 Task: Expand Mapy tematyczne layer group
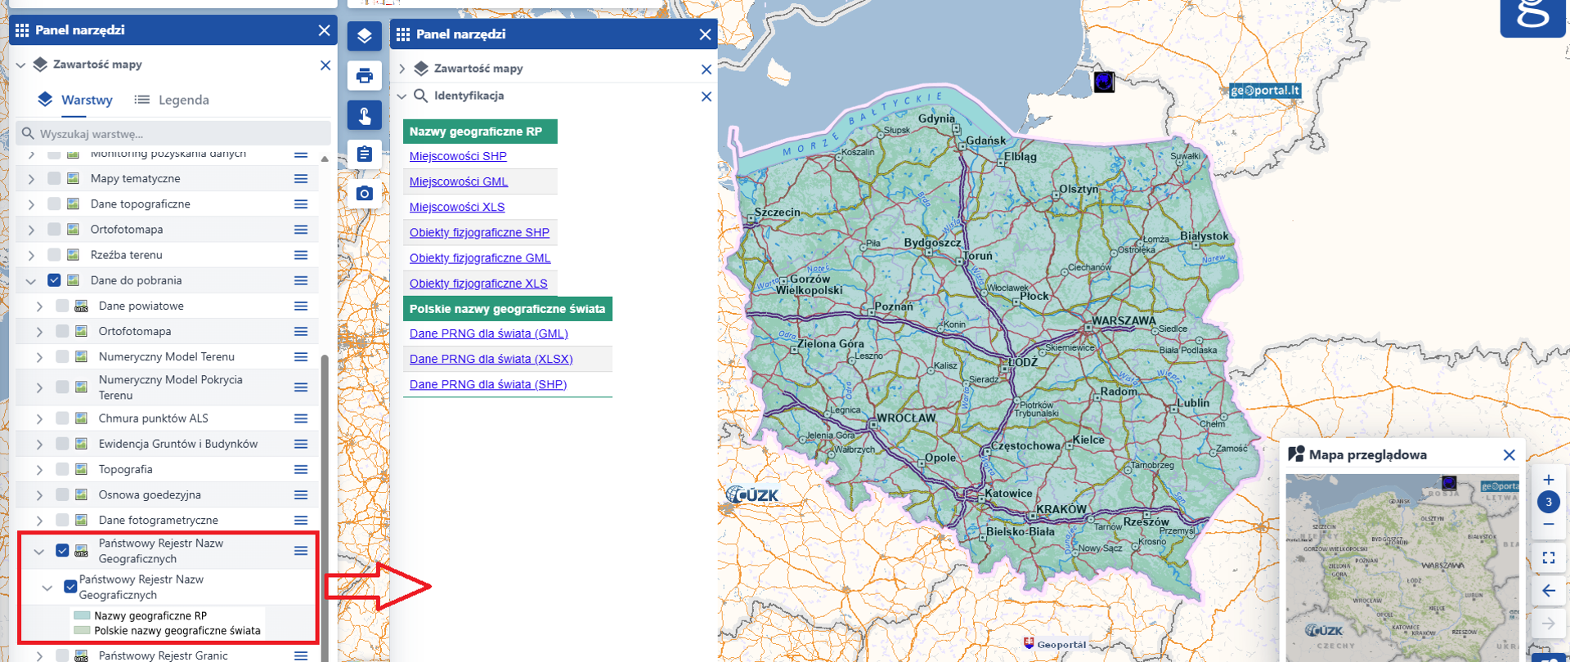coord(31,179)
